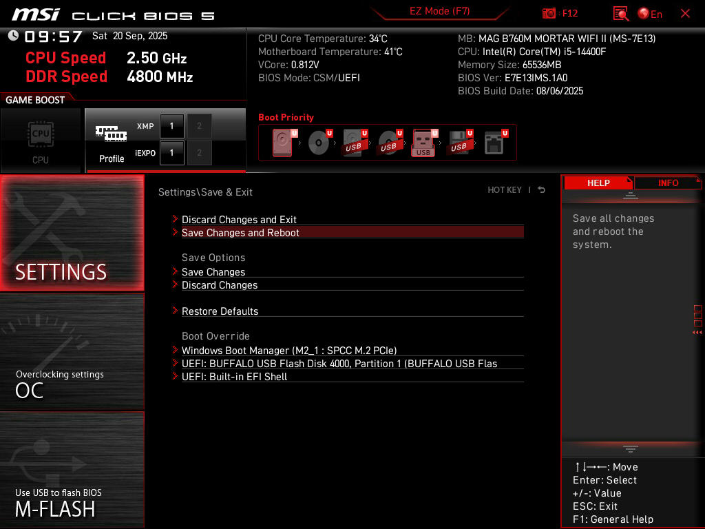705x529 pixels.
Task: Click the date Sat 20 Sep, 2025
Action: coord(130,36)
